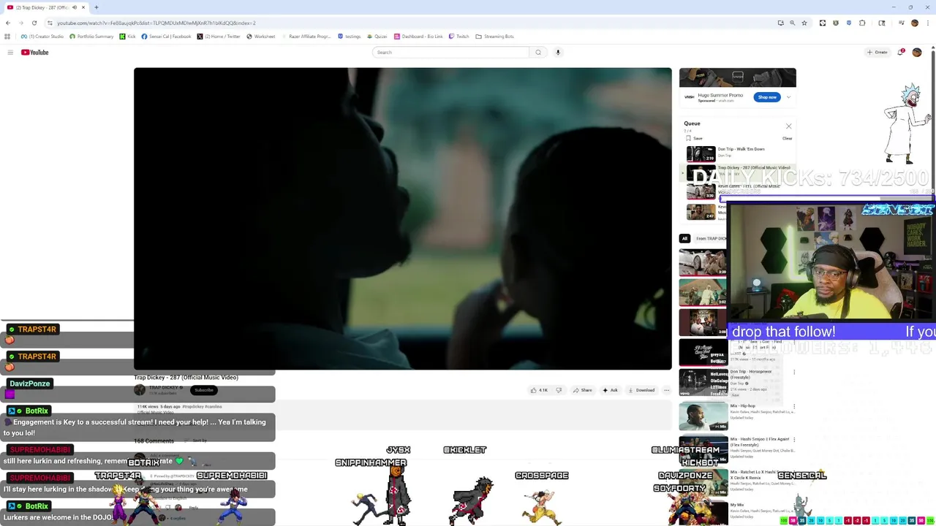
Task: Reload the page
Action: coord(34,23)
